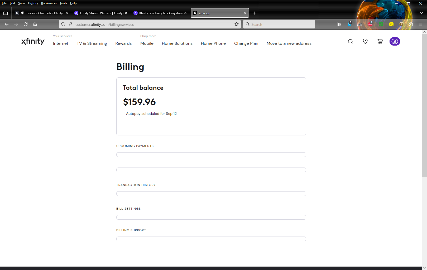427x270 pixels.
Task: Click the Total balance heading
Action: [x=143, y=88]
